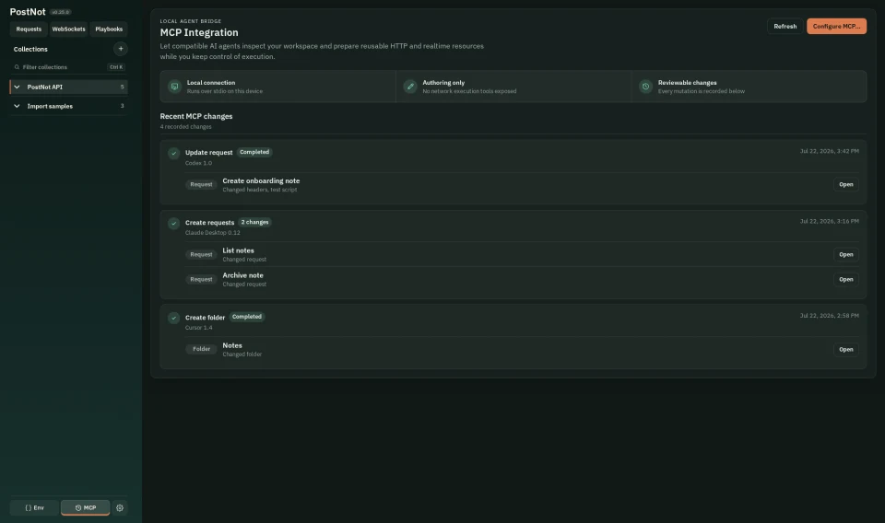Refresh the MCP changes list
This screenshot has width=885, height=523.
click(x=785, y=27)
